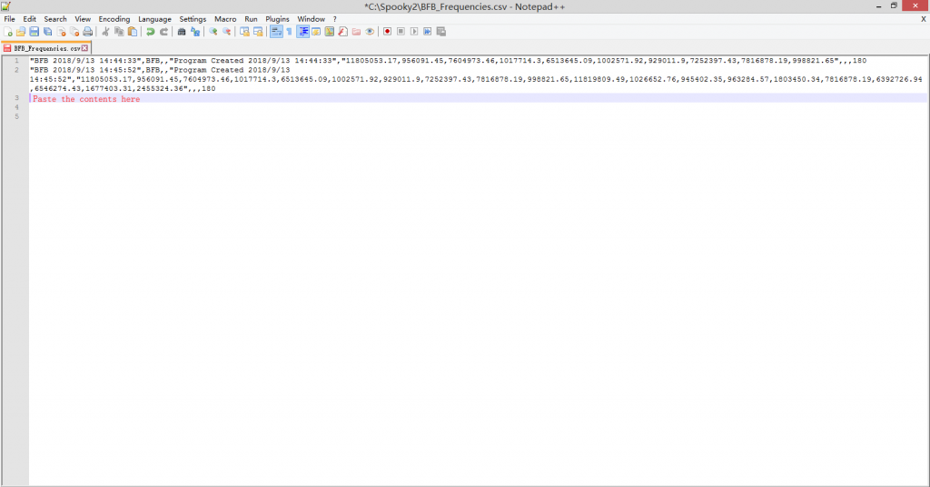The height and width of the screenshot is (487, 930).
Task: Click the Cut scissors icon
Action: (105, 32)
